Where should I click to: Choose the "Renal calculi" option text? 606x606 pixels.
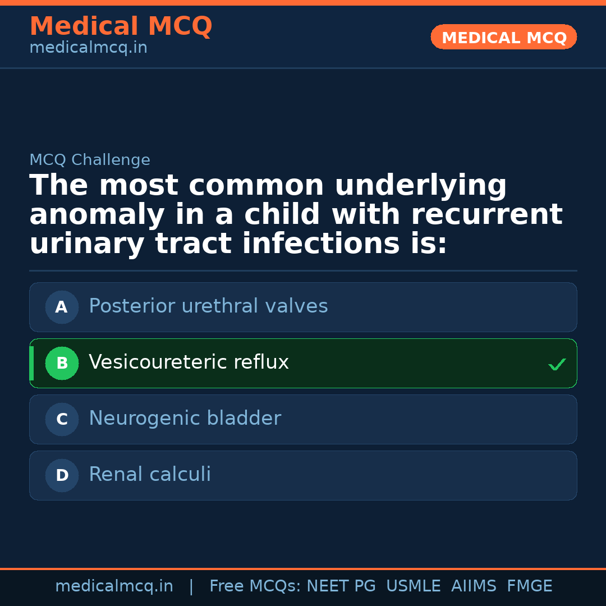(150, 475)
